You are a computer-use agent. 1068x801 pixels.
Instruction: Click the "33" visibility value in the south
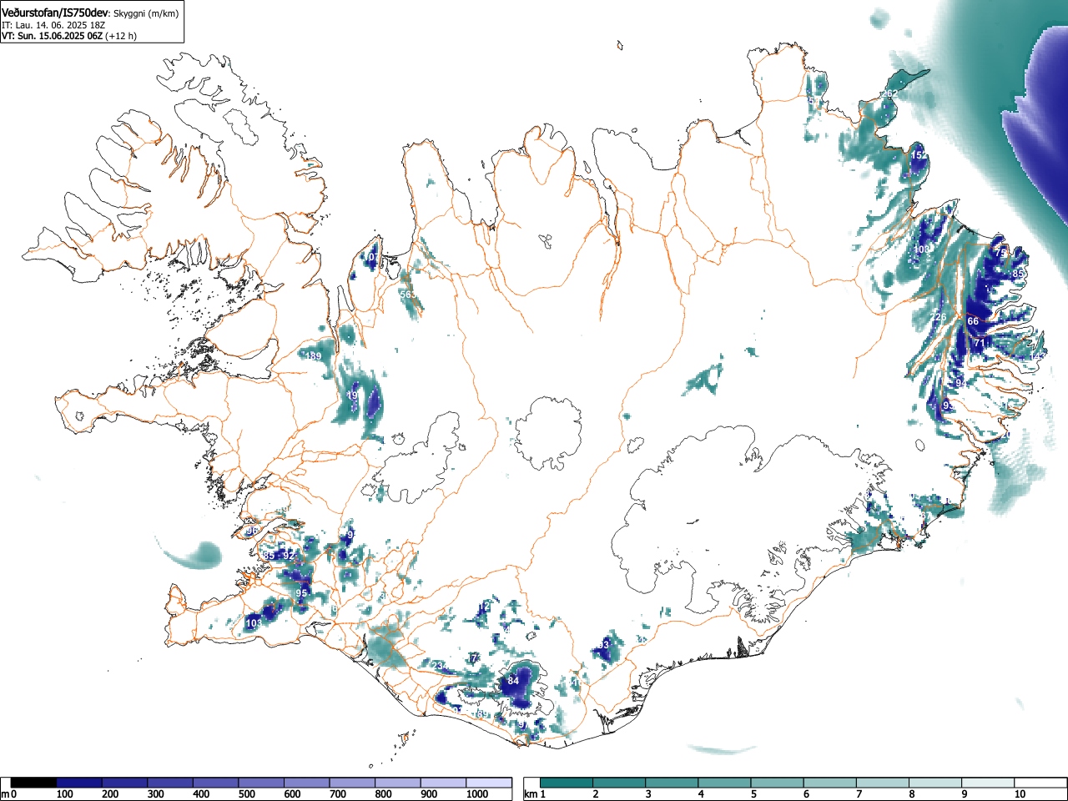click(x=603, y=645)
